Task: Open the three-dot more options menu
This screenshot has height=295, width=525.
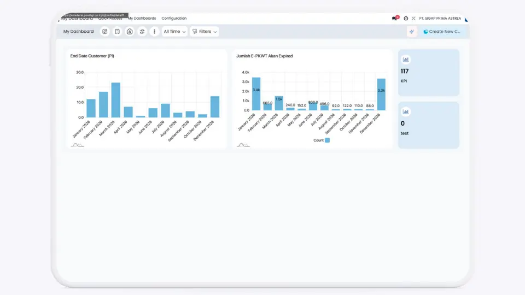Action: tap(154, 32)
